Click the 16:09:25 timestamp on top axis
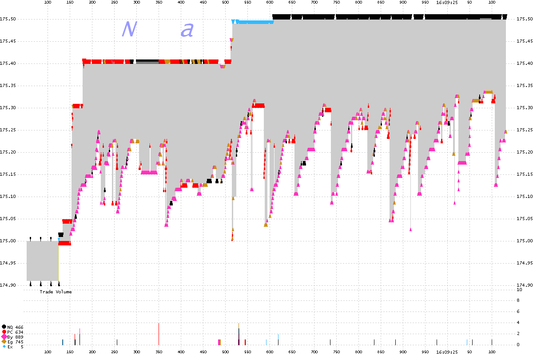Viewport: 533px width, 355px height. coord(447,3)
